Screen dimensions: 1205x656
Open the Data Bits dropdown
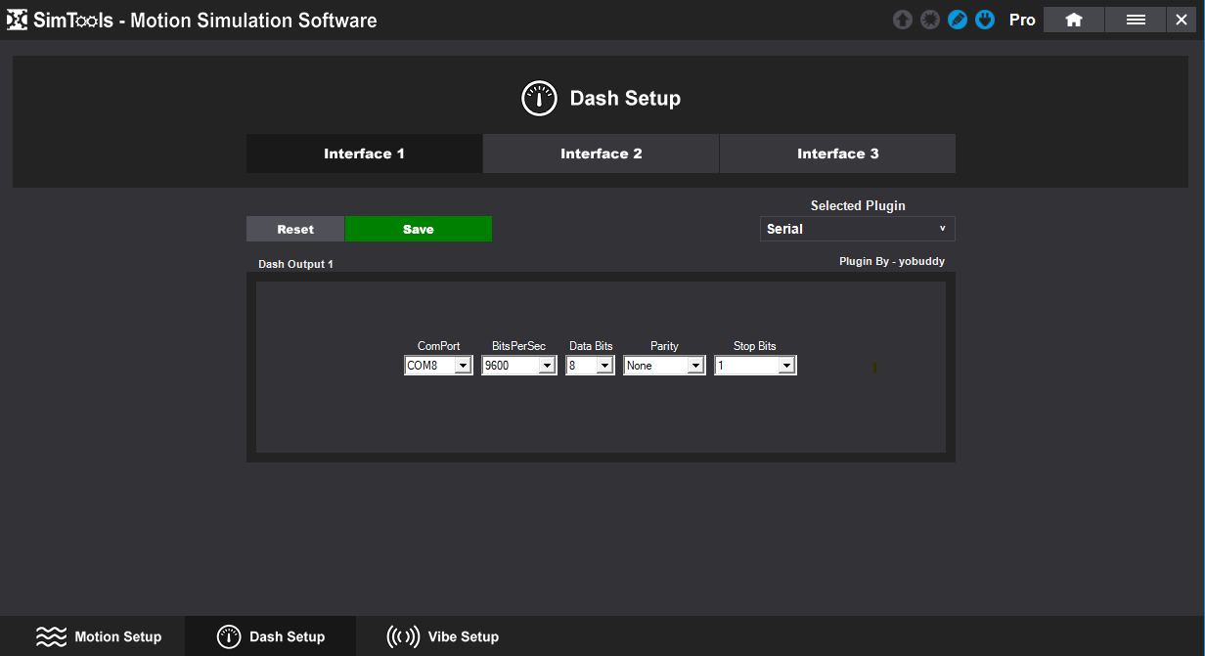pos(603,366)
